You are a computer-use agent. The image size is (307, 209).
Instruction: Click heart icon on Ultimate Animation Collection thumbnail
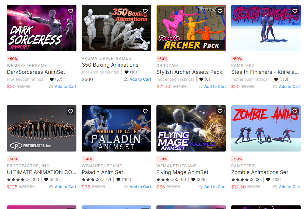point(71,111)
